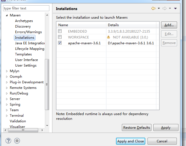
Task: Click the Add... button
Action: pyautogui.click(x=169, y=25)
